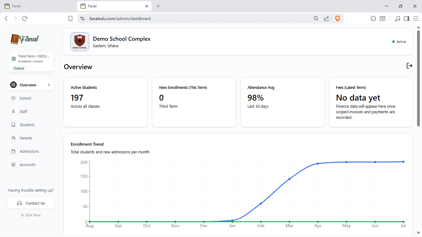The image size is (422, 237).
Task: Close the active Fanal tab
Action: 147,6
